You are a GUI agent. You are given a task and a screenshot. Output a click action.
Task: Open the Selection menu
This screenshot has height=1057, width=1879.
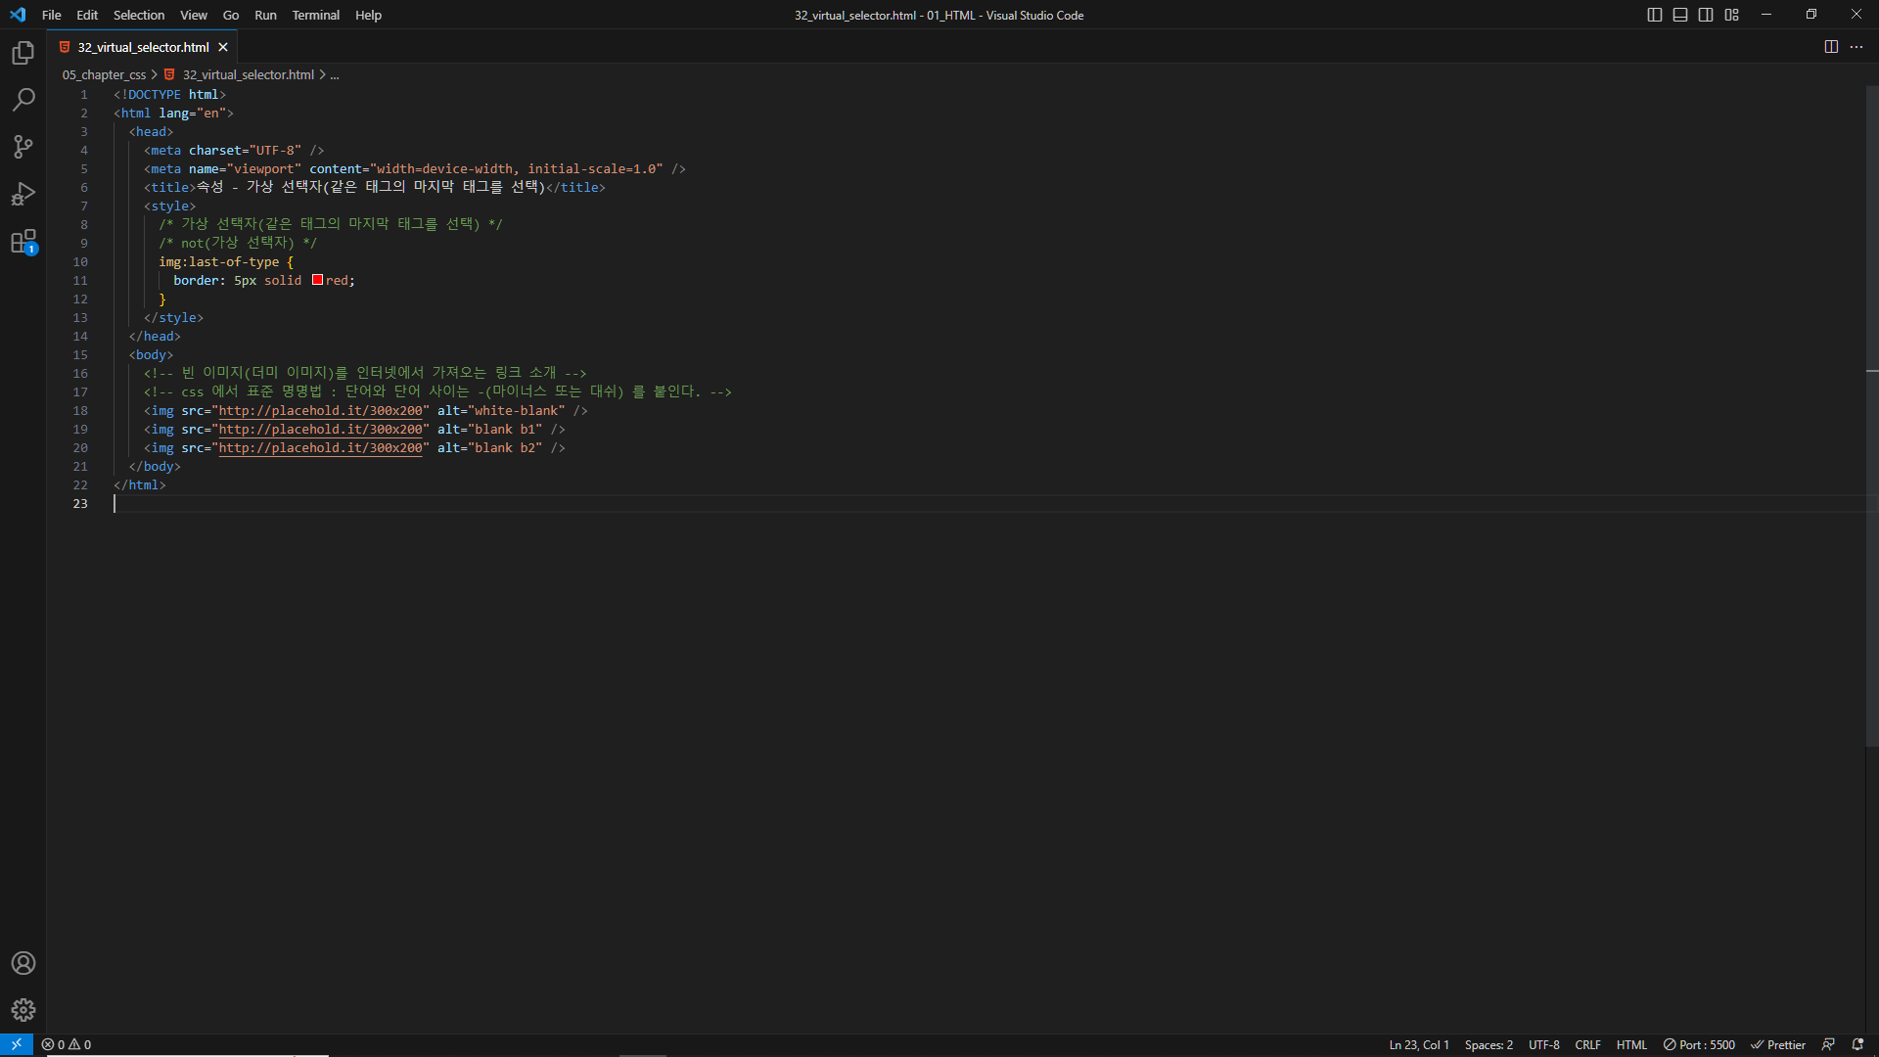[x=139, y=15]
